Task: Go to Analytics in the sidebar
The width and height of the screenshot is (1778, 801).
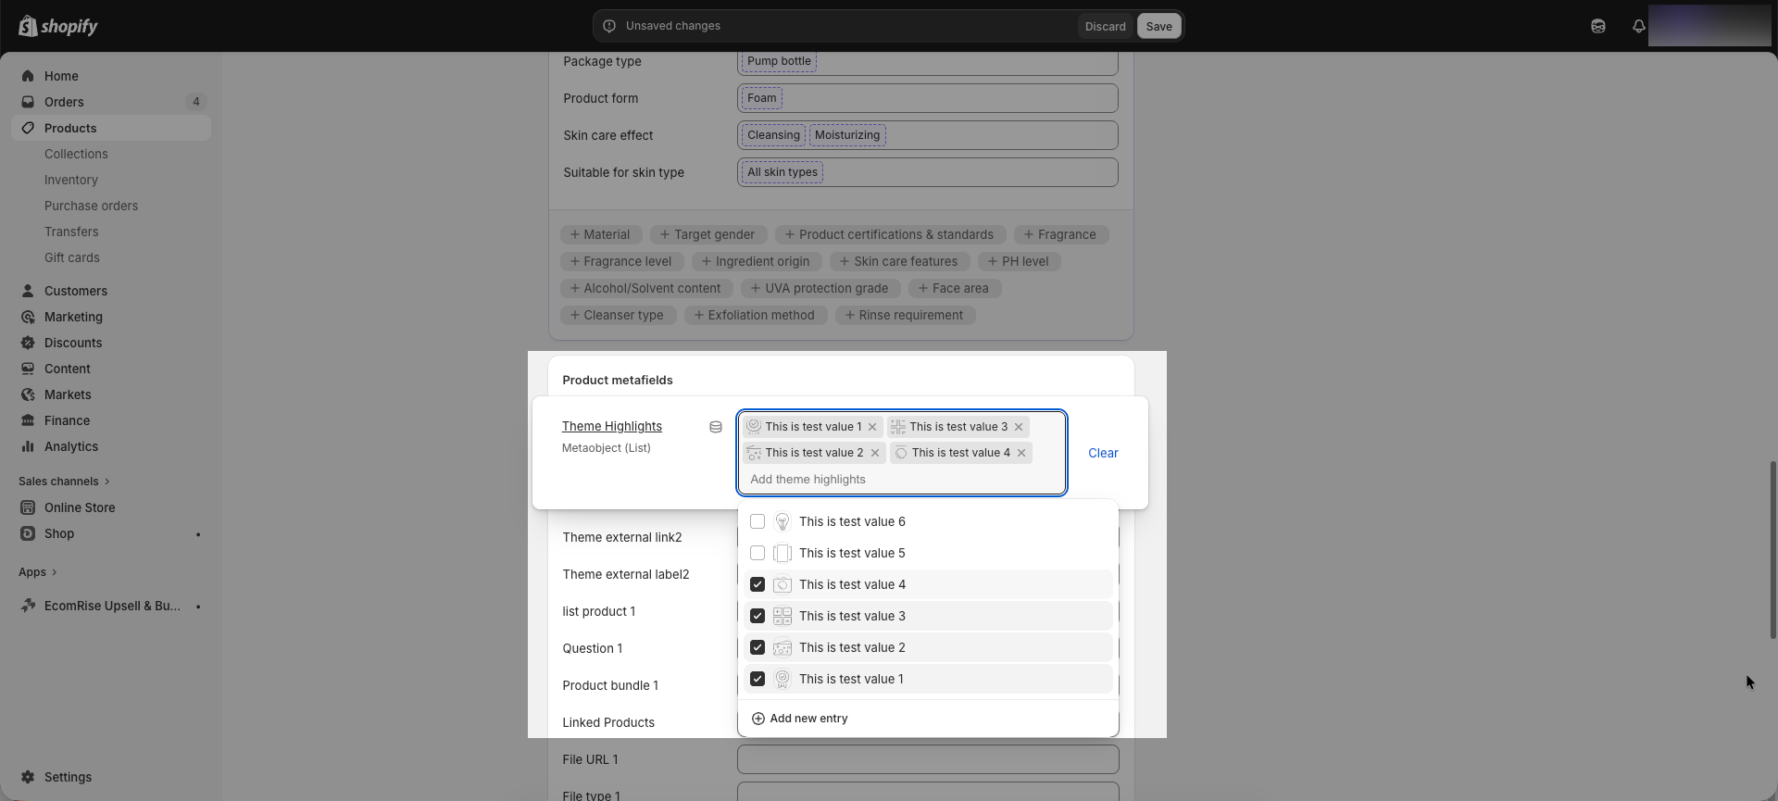Action: pyautogui.click(x=70, y=446)
